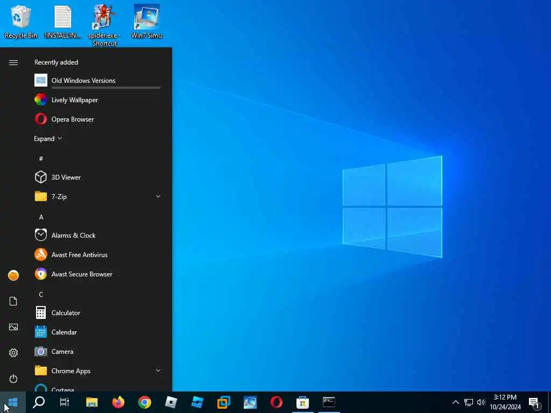
Task: Open Roblox Player from taskbar
Action: click(171, 402)
